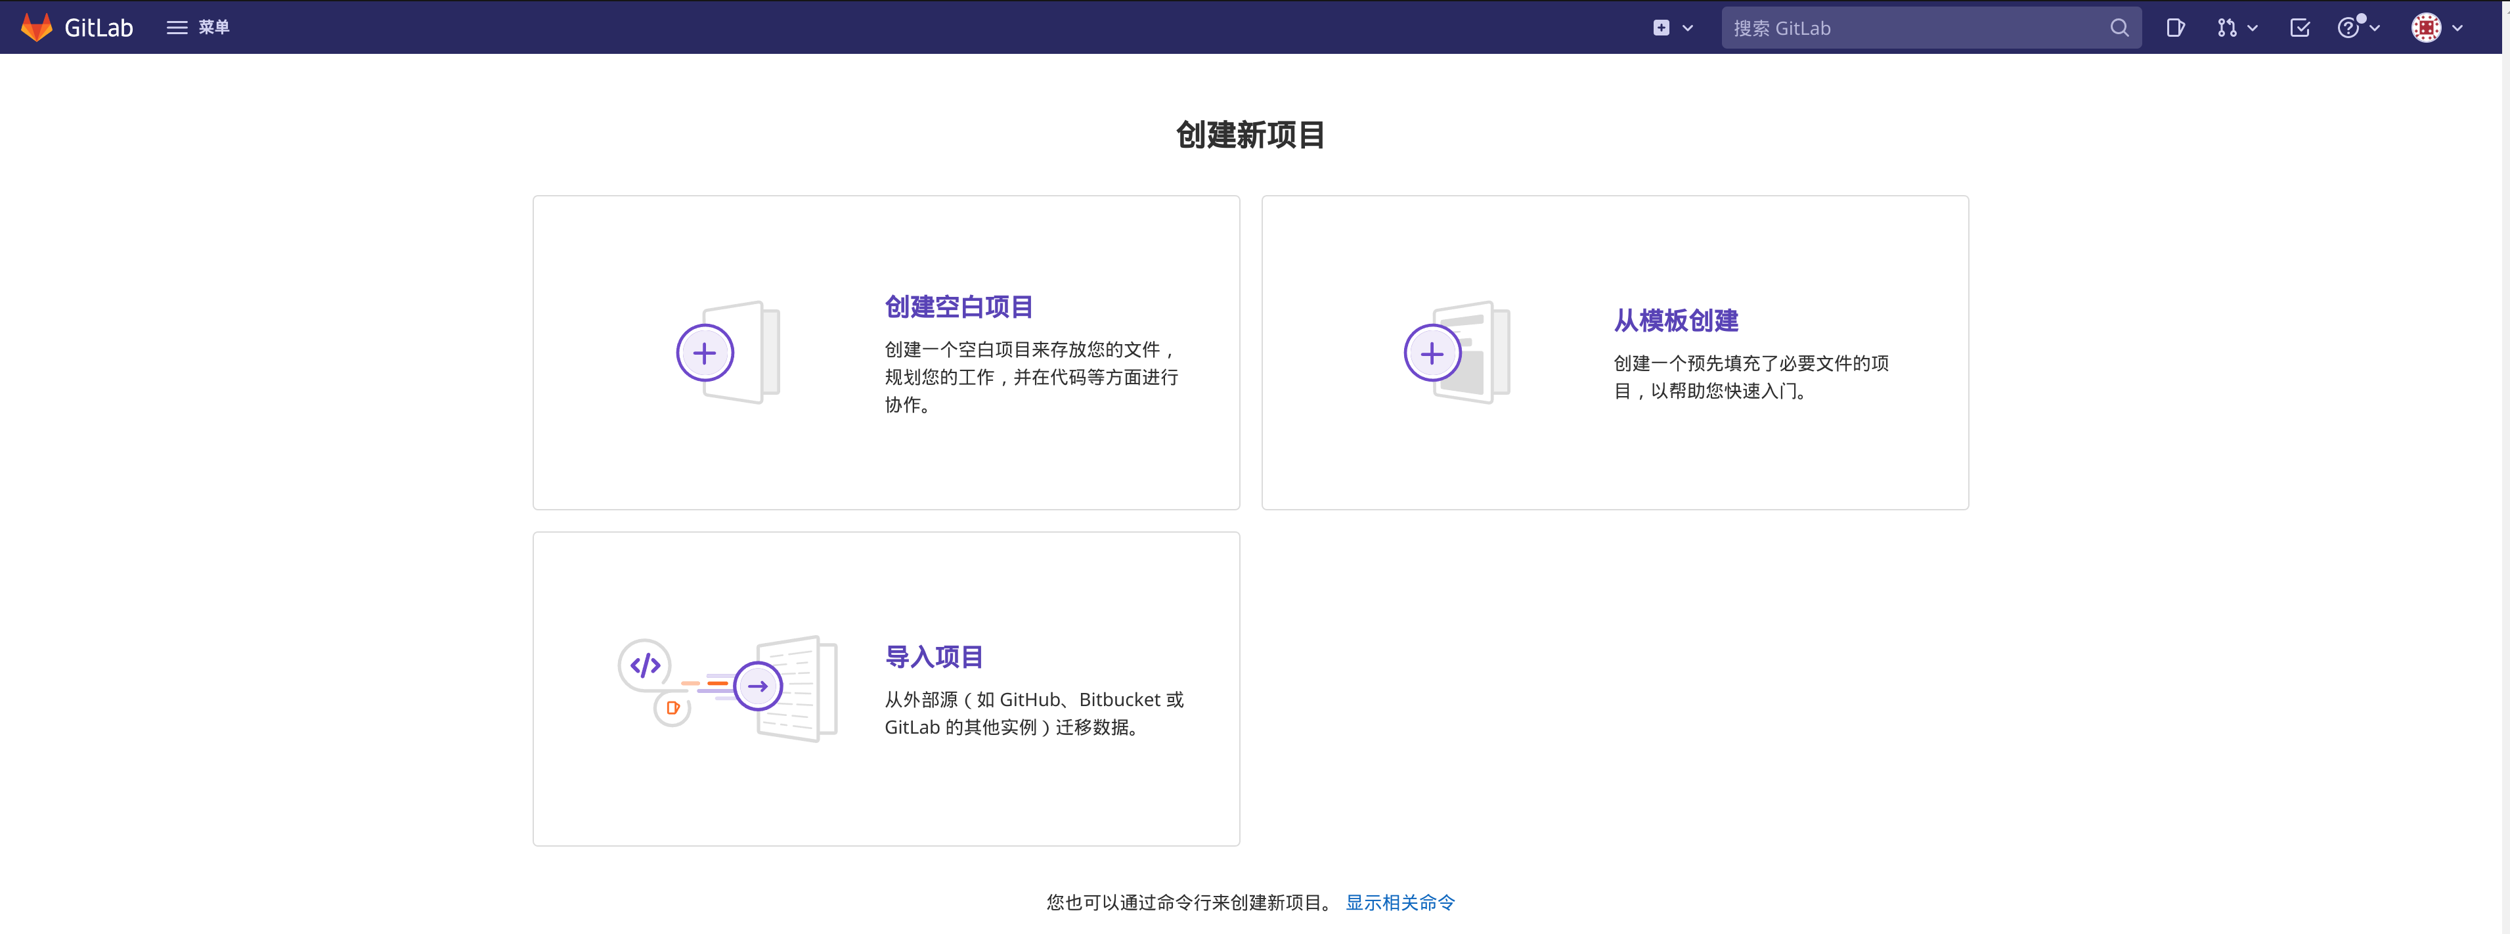Click the 从模板创建 heading link
Viewport: 2510px width, 934px height.
click(x=1676, y=321)
